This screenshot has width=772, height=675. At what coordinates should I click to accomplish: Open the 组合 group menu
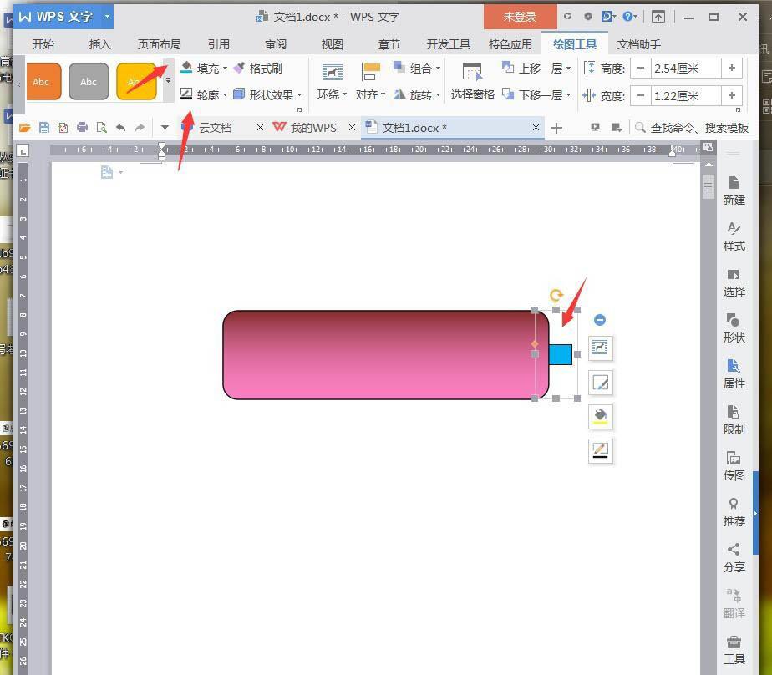pyautogui.click(x=417, y=69)
